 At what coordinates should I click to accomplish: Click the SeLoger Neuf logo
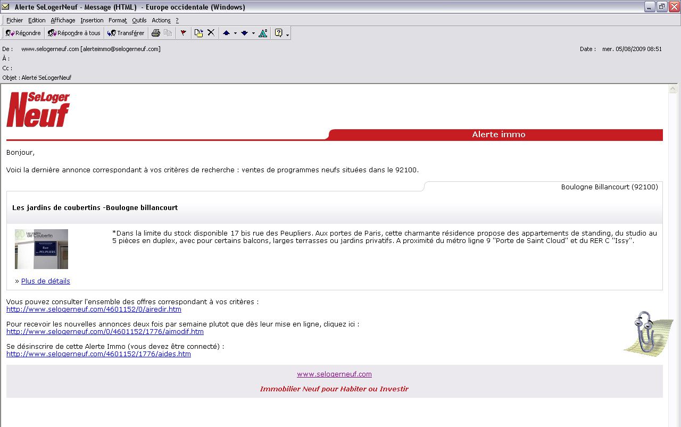point(38,110)
